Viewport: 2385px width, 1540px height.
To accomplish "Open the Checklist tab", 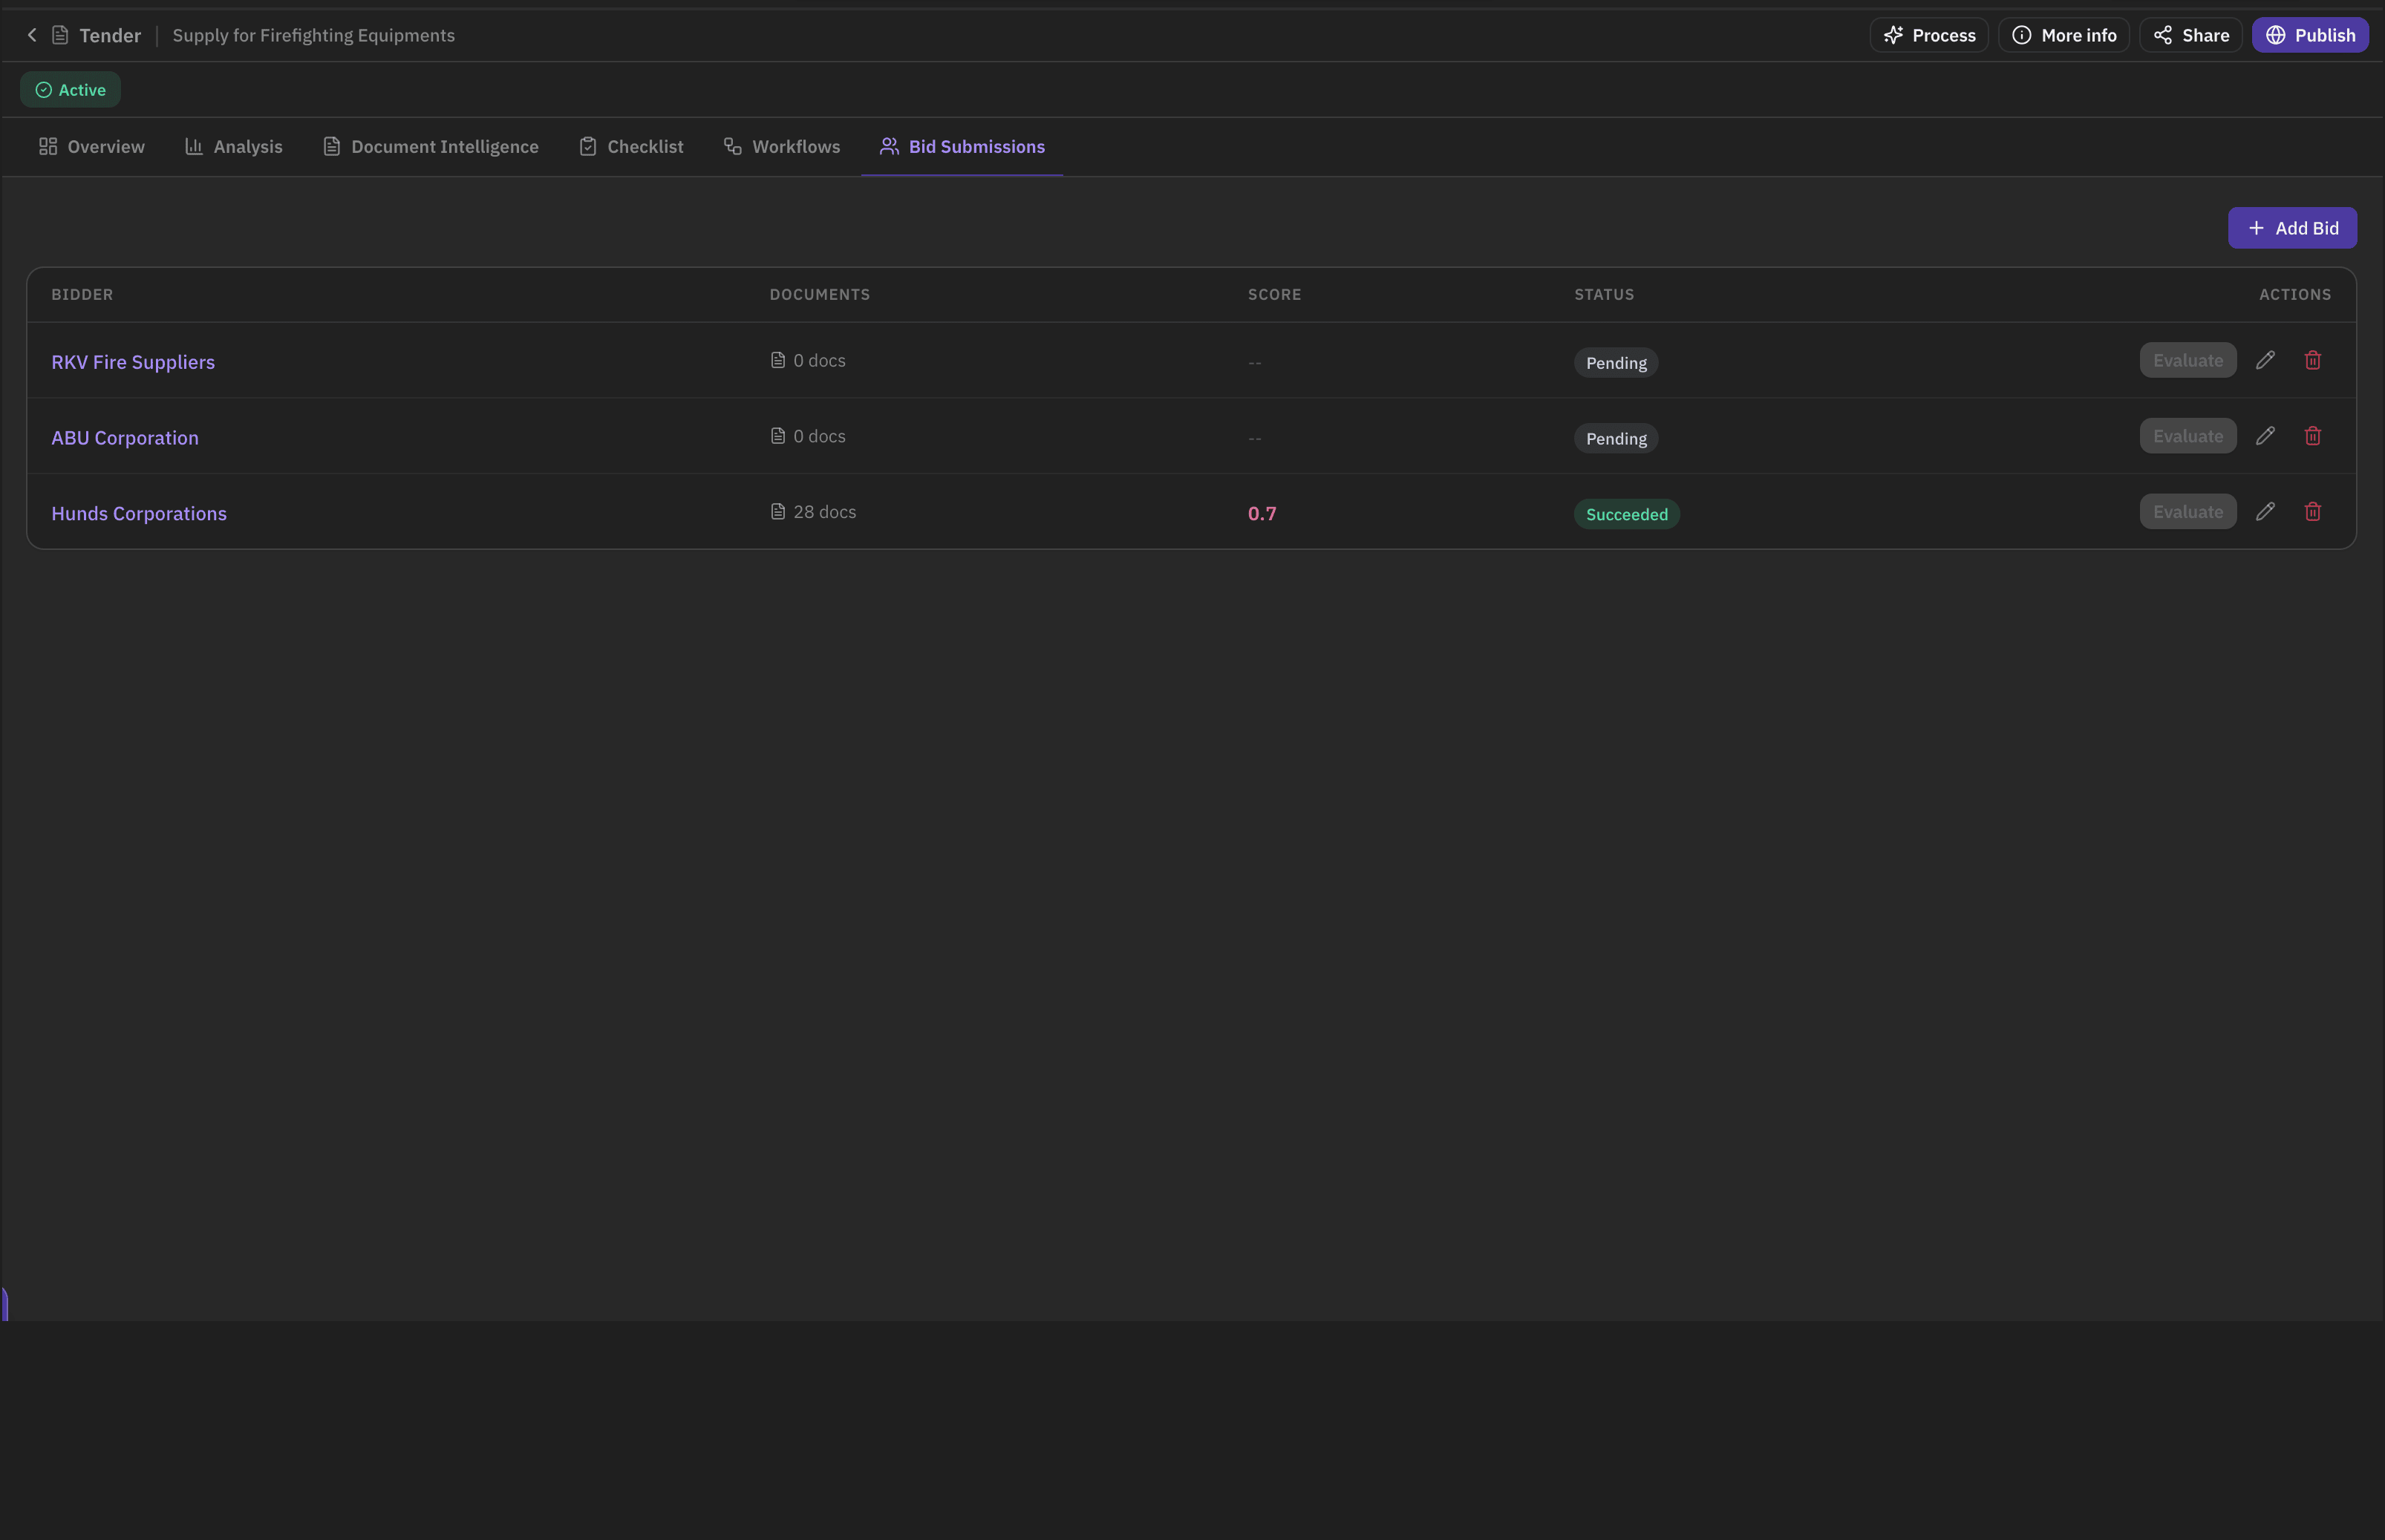I will (x=631, y=147).
